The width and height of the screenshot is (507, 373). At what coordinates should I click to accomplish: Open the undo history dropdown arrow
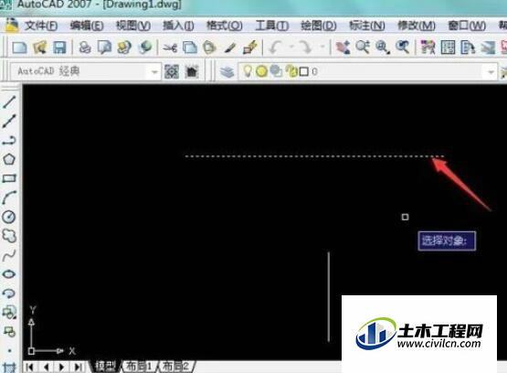[x=291, y=47]
